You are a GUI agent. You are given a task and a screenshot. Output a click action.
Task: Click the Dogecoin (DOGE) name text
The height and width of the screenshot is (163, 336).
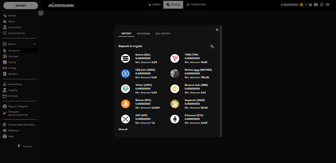pos(195,100)
